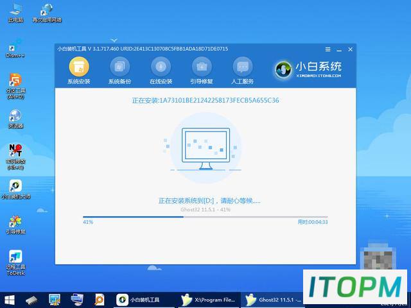Select the 引导修复 tab
Screen dimensions: 411x308
click(x=202, y=71)
